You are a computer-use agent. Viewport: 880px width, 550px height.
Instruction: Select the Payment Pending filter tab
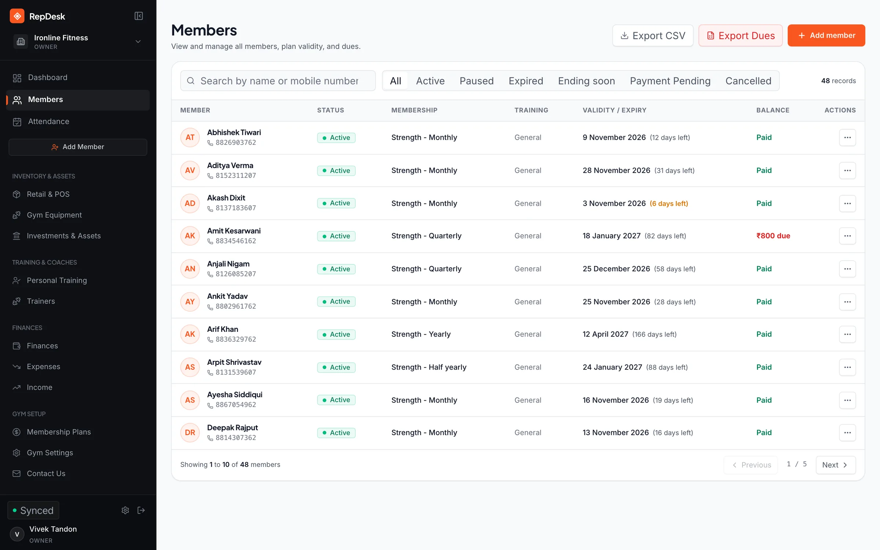[670, 81]
